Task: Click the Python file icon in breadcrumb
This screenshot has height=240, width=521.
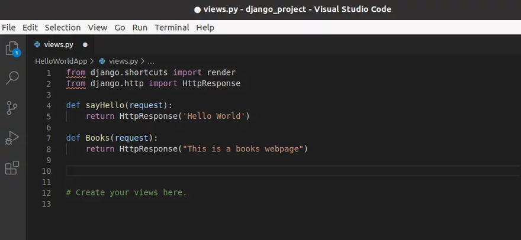Action: pyautogui.click(x=102, y=61)
